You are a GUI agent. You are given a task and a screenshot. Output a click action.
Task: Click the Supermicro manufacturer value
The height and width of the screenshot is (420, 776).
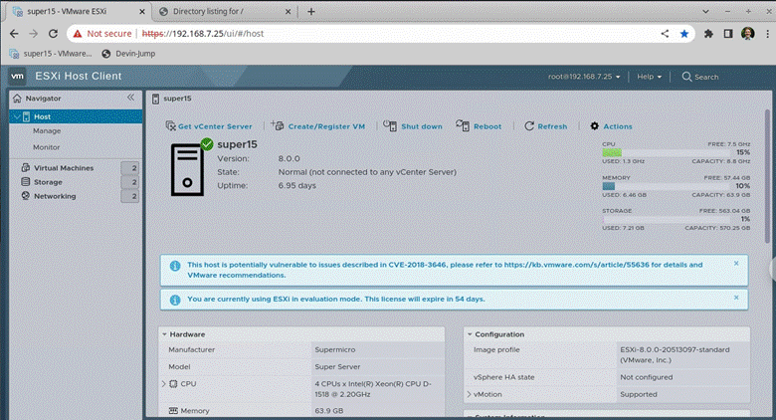[335, 349]
